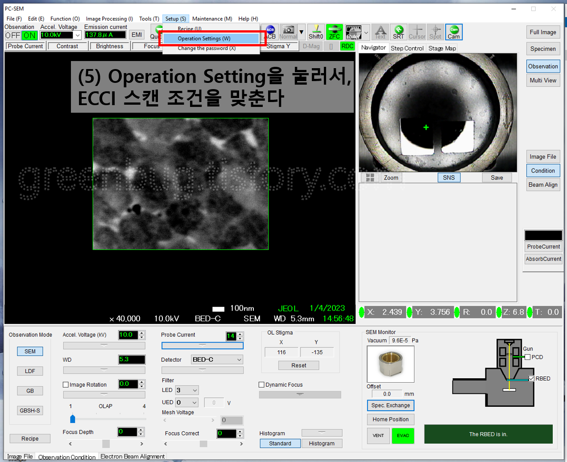Select LDF observation mode

click(30, 371)
